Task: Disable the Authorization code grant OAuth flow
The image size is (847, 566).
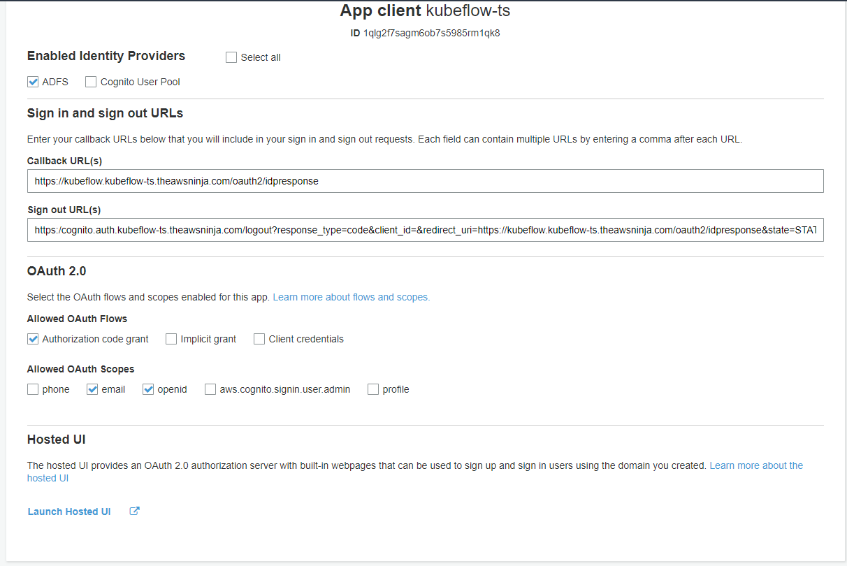Action: pyautogui.click(x=32, y=339)
